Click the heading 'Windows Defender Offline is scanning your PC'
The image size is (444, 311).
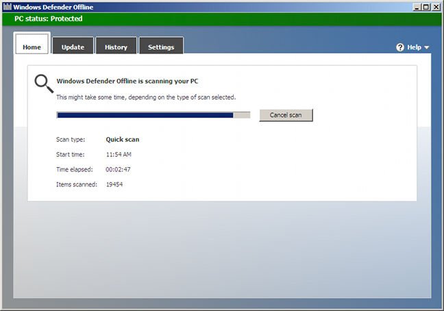[x=127, y=82]
